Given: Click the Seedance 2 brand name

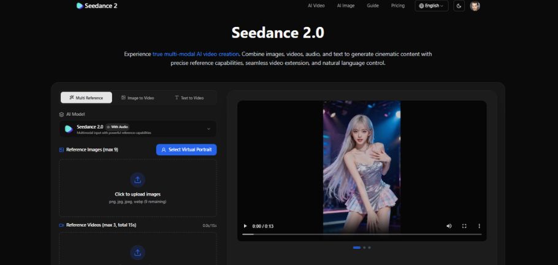Looking at the screenshot, I should tap(101, 6).
